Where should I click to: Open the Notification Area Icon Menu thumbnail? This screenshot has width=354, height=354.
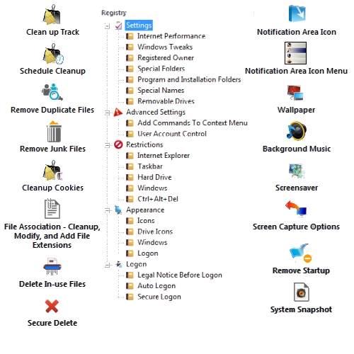coord(295,53)
